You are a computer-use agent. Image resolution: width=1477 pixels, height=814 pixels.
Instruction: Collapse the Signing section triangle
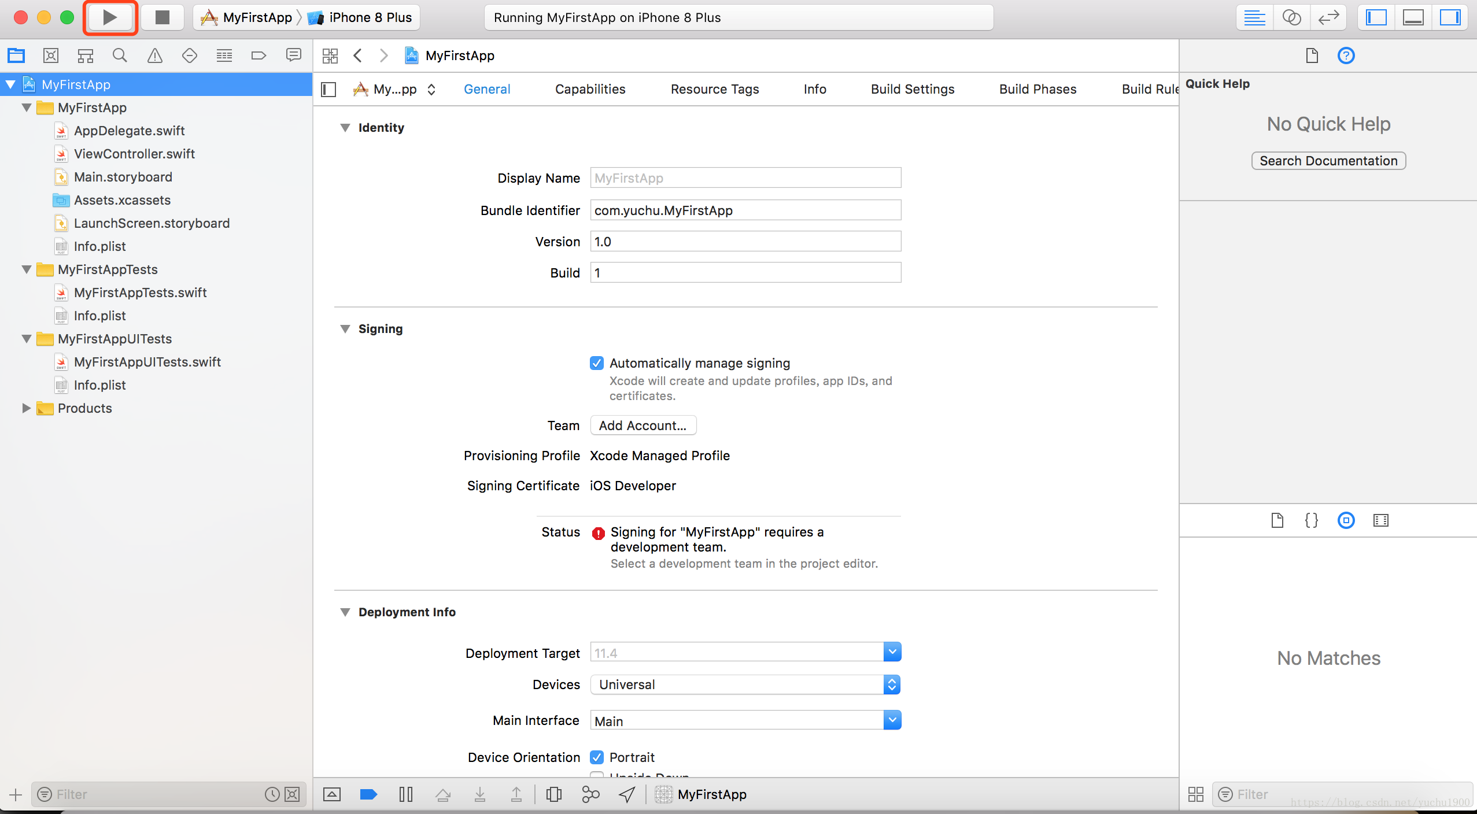(x=345, y=329)
